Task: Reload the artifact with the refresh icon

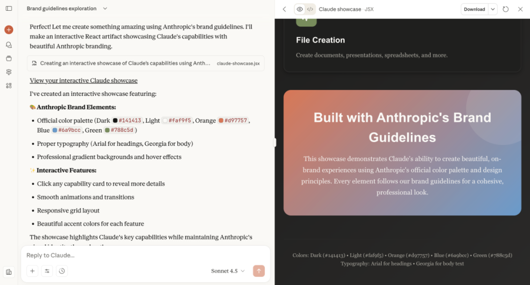Action: pyautogui.click(x=506, y=9)
